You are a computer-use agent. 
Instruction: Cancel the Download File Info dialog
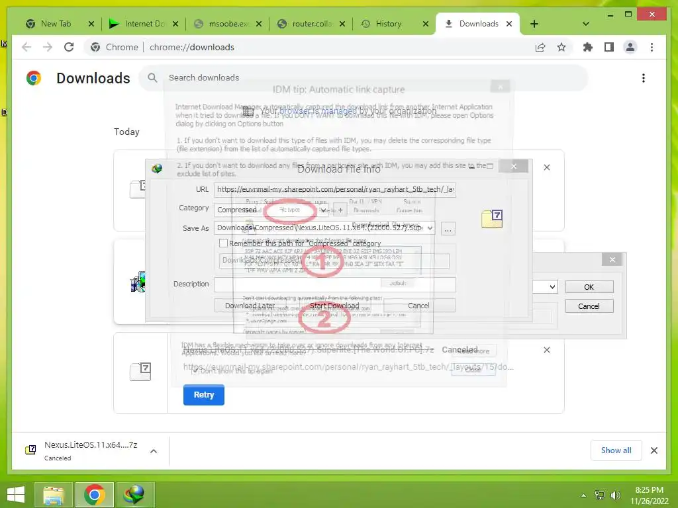point(418,306)
